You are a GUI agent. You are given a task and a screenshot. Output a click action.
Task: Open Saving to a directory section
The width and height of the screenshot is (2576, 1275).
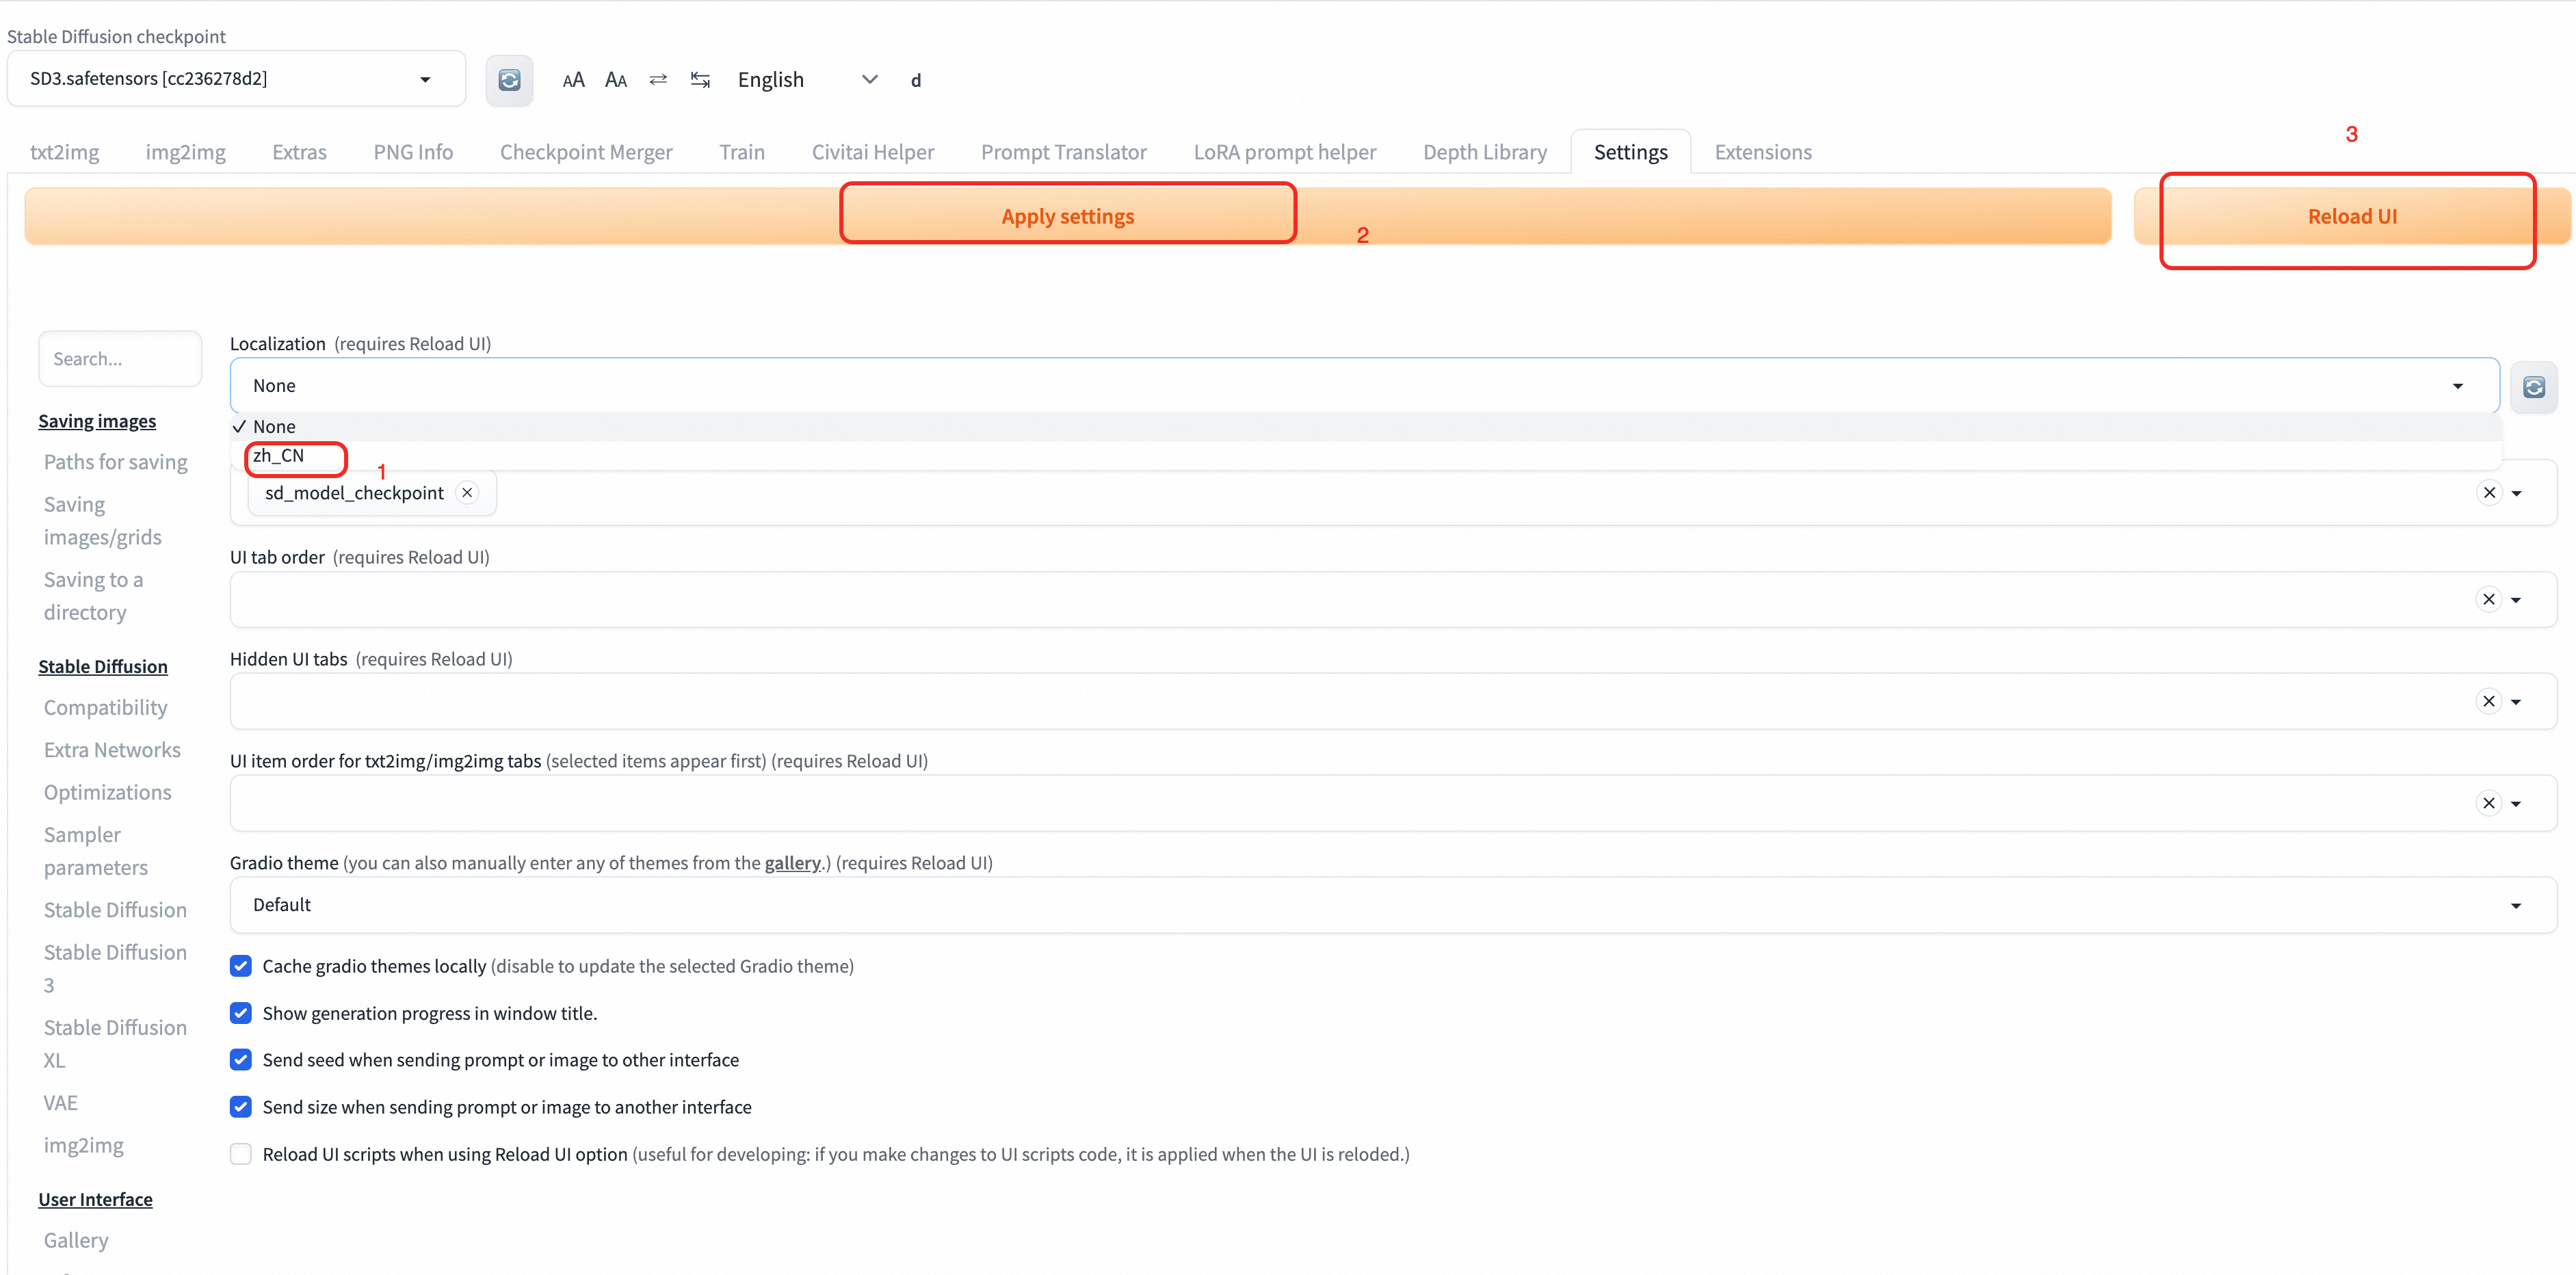[x=94, y=596]
